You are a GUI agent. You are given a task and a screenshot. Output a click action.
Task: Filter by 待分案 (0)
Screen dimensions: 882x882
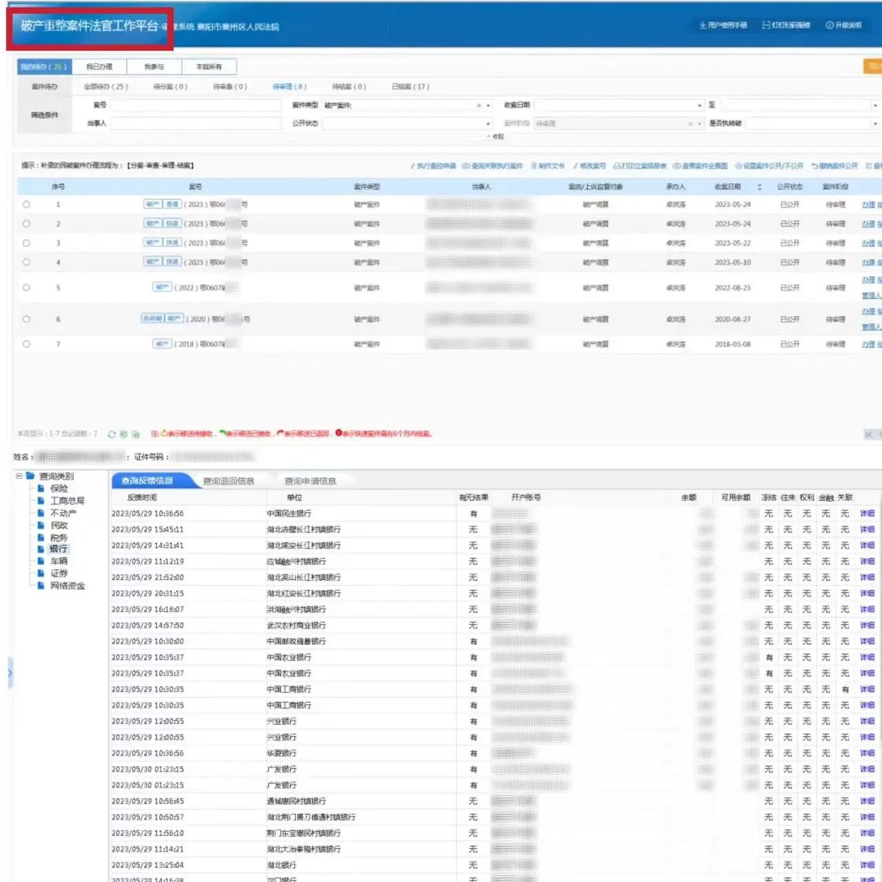[170, 87]
